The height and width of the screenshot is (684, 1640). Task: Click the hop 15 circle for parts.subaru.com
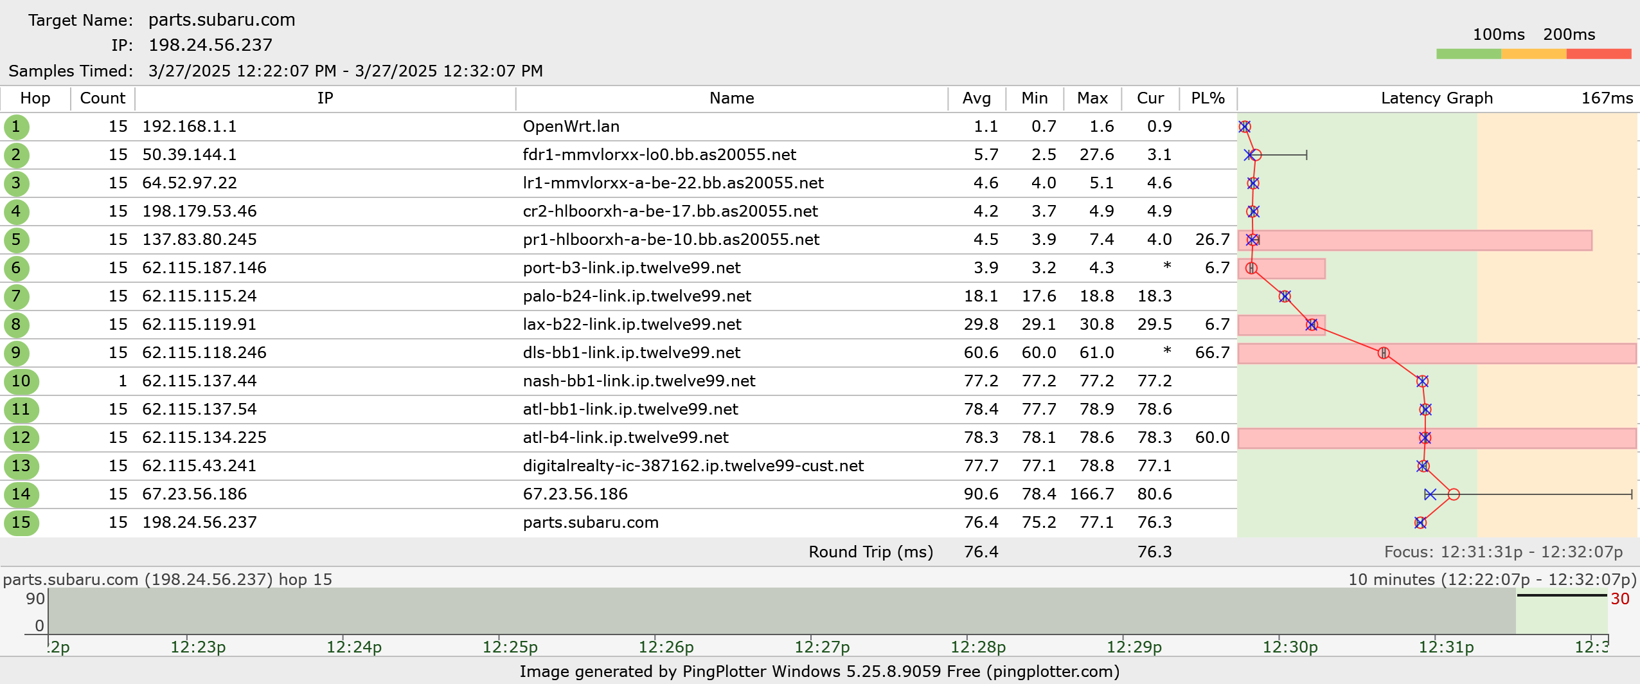(x=21, y=523)
